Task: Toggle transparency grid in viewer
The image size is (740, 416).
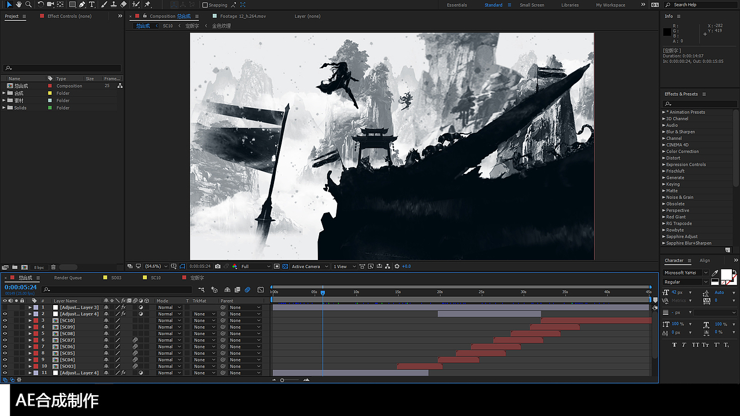Action: coord(286,266)
